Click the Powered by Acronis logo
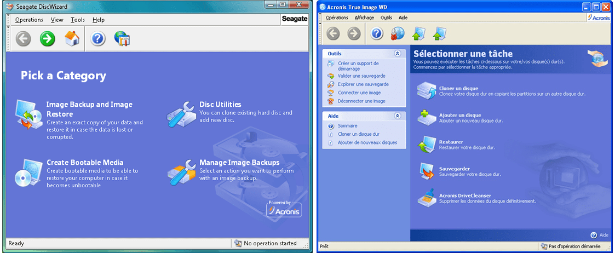Screen dimensions: 615x253 284,209
